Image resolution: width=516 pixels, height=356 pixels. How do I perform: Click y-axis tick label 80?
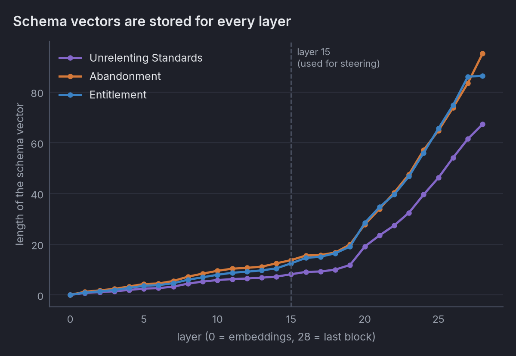(x=37, y=94)
